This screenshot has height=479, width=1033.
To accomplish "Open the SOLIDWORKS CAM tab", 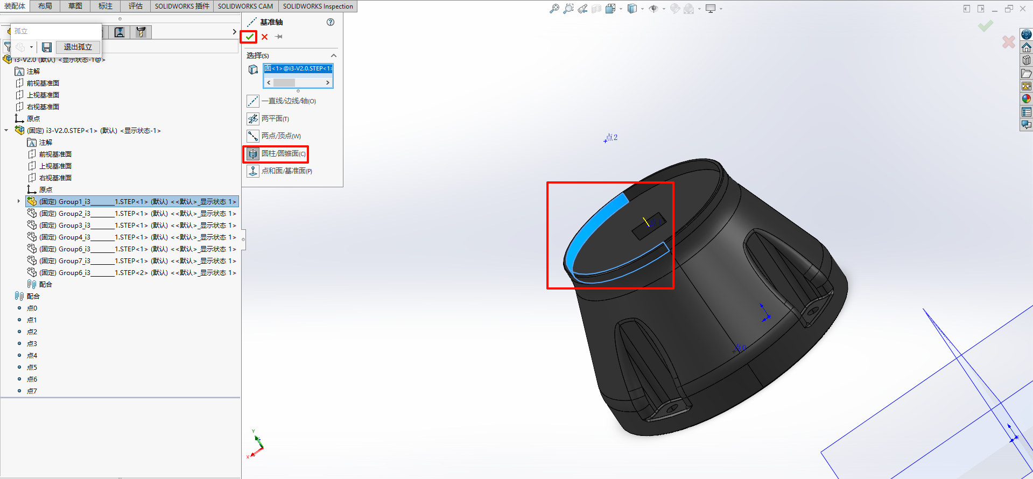I will coord(245,6).
